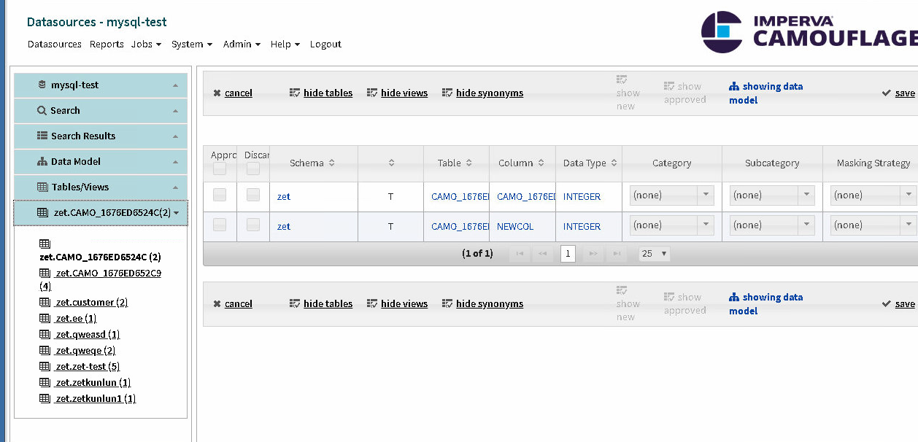
Task: Click the table icon above zet.CAMO_1676ED6524C (2)
Action: (x=45, y=244)
